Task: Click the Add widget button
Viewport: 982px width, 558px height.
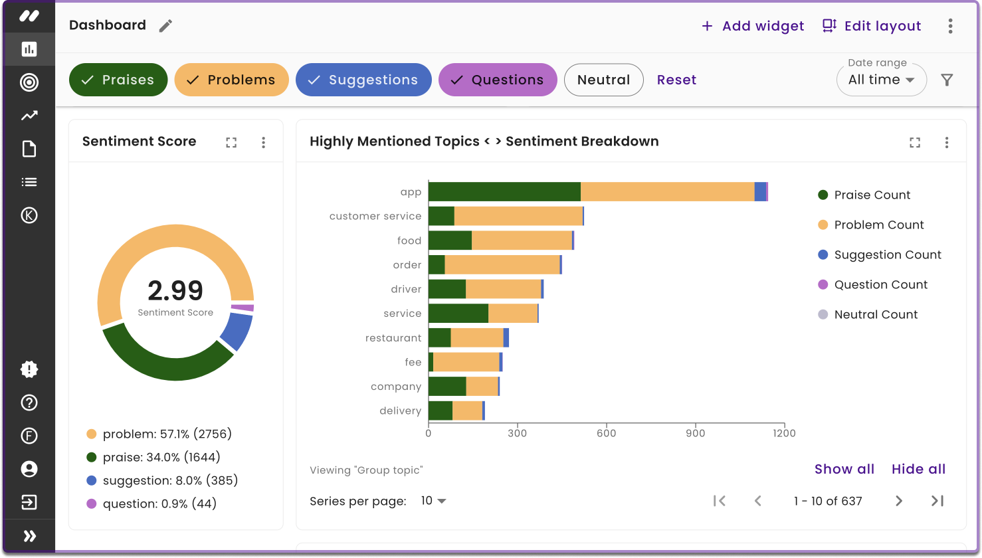Action: point(753,26)
